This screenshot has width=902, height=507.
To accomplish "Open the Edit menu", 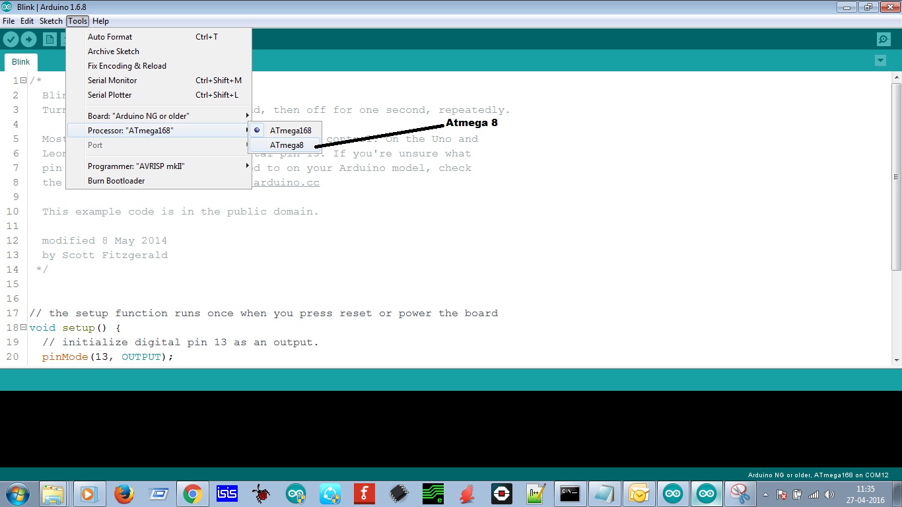I will pyautogui.click(x=27, y=21).
